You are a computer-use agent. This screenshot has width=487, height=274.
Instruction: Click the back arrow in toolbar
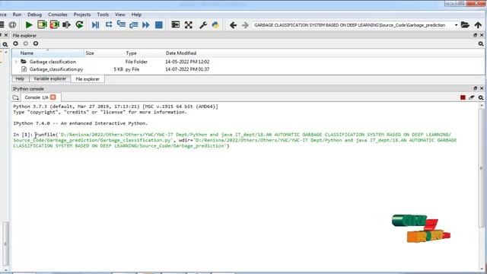[233, 25]
